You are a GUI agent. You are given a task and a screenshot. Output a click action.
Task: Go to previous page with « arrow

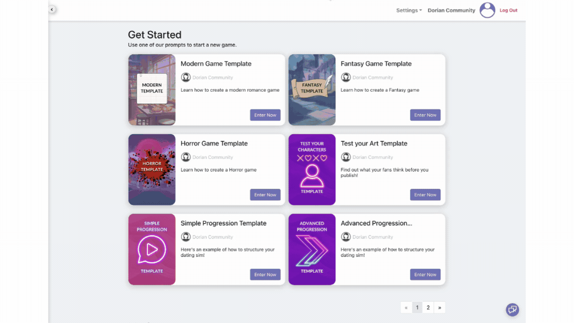click(406, 308)
